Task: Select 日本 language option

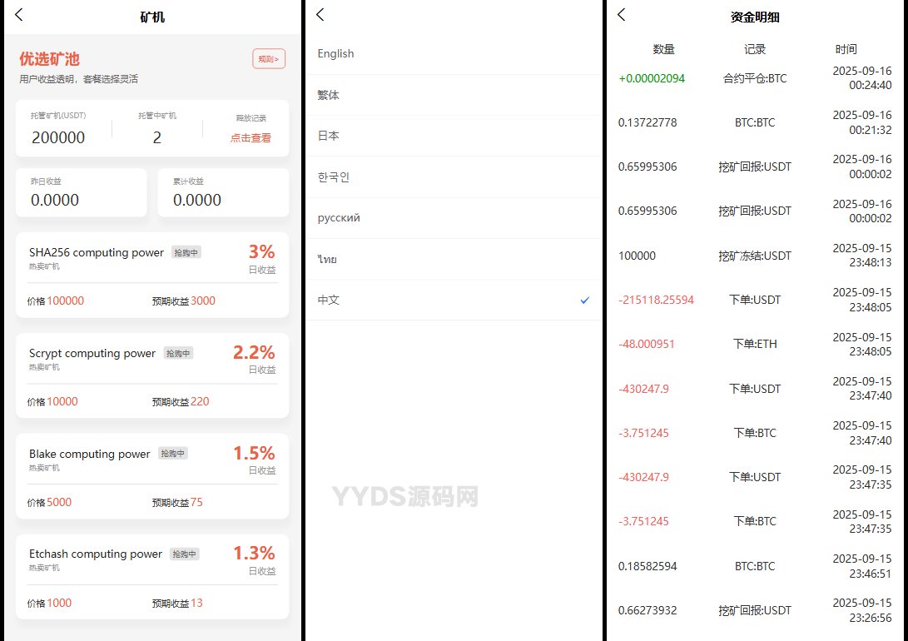Action: [454, 136]
